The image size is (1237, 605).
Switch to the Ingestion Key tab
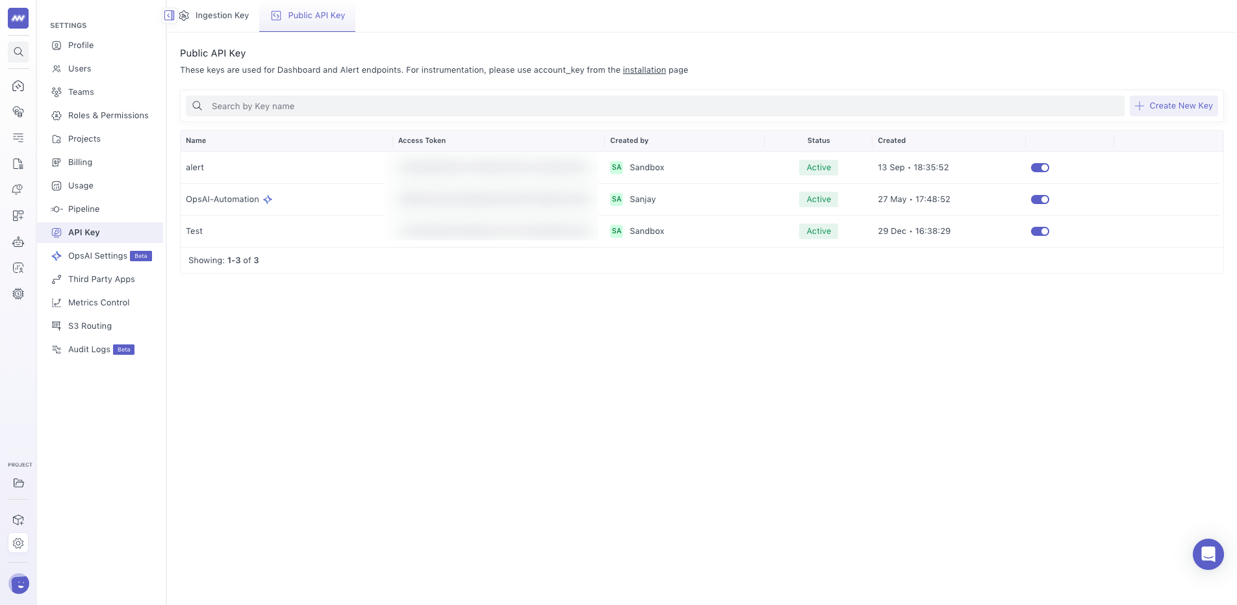(x=214, y=16)
